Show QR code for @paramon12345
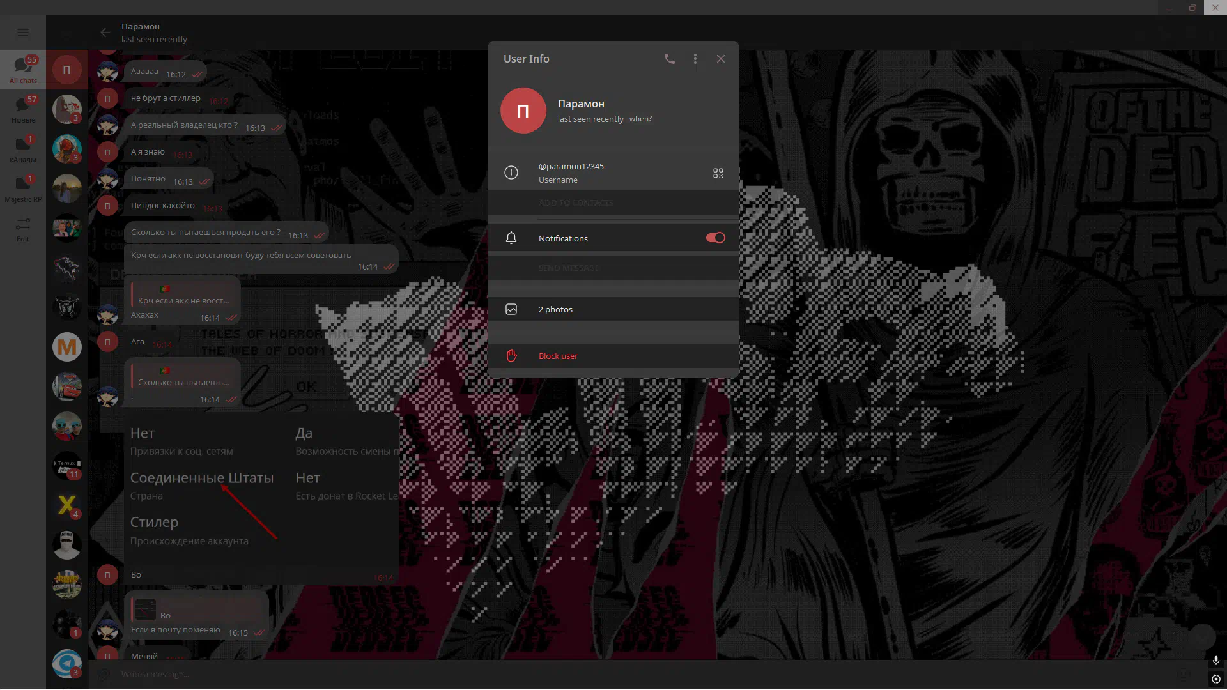The image size is (1227, 690). click(718, 173)
